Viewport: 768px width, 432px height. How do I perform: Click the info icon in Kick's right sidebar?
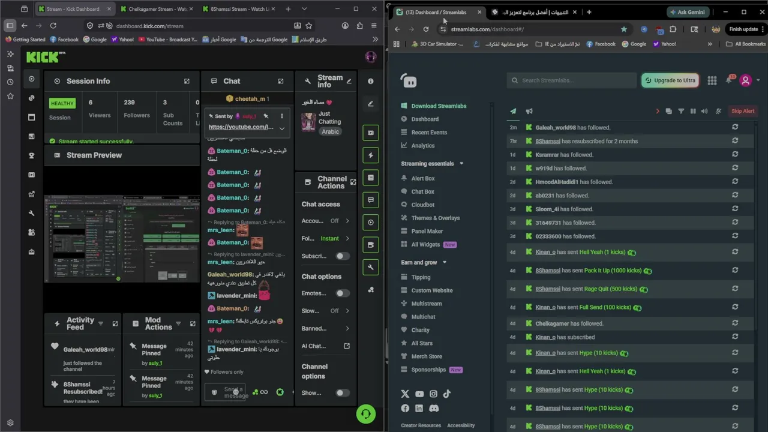pyautogui.click(x=370, y=81)
